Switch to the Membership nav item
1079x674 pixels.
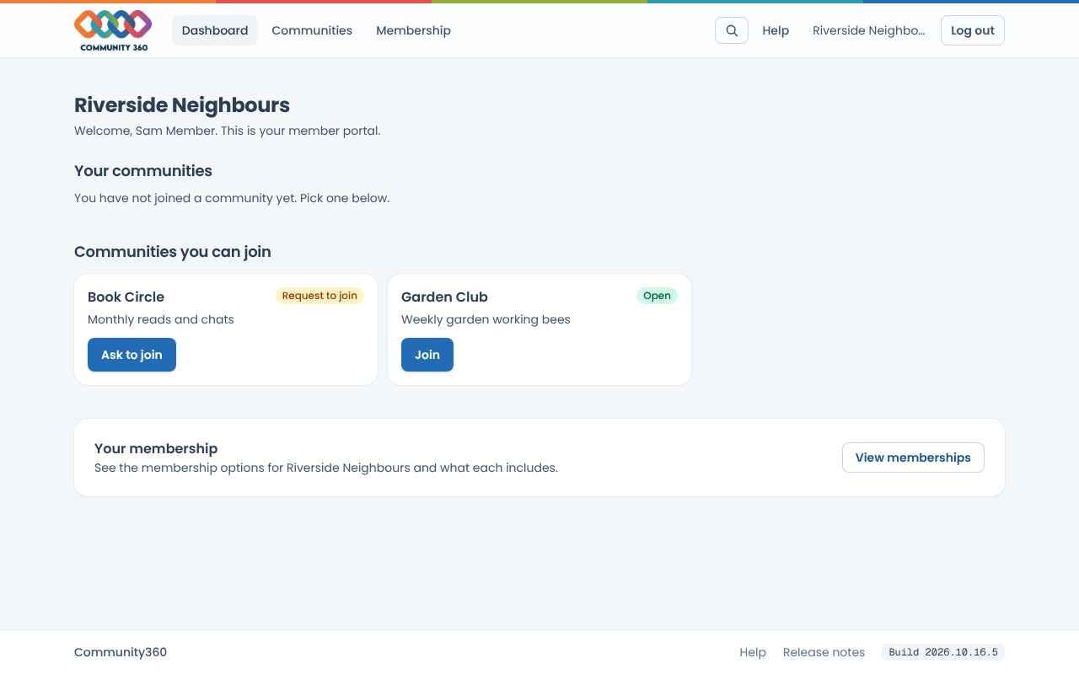click(413, 30)
